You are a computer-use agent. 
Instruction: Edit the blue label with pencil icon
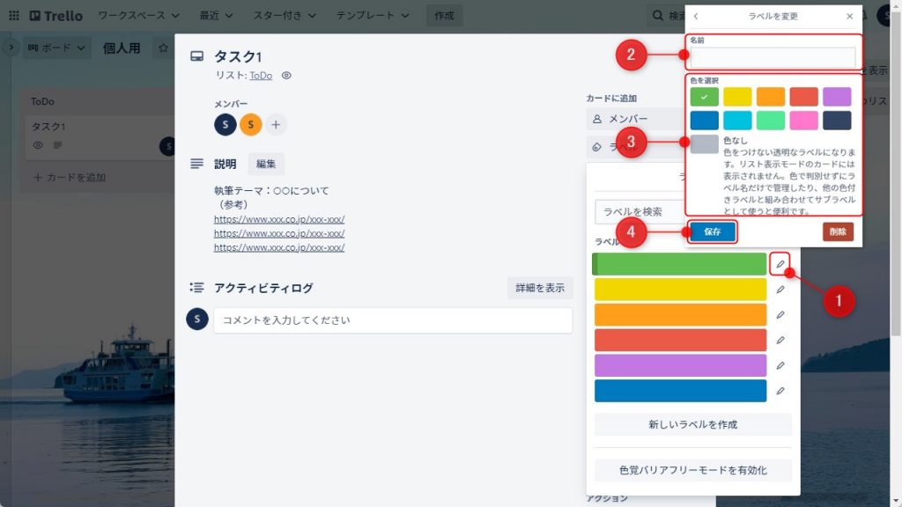tap(780, 391)
